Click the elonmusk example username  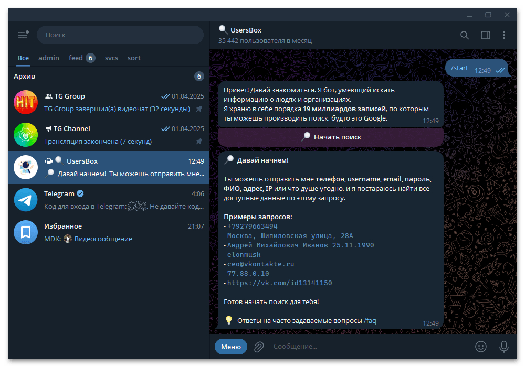244,255
